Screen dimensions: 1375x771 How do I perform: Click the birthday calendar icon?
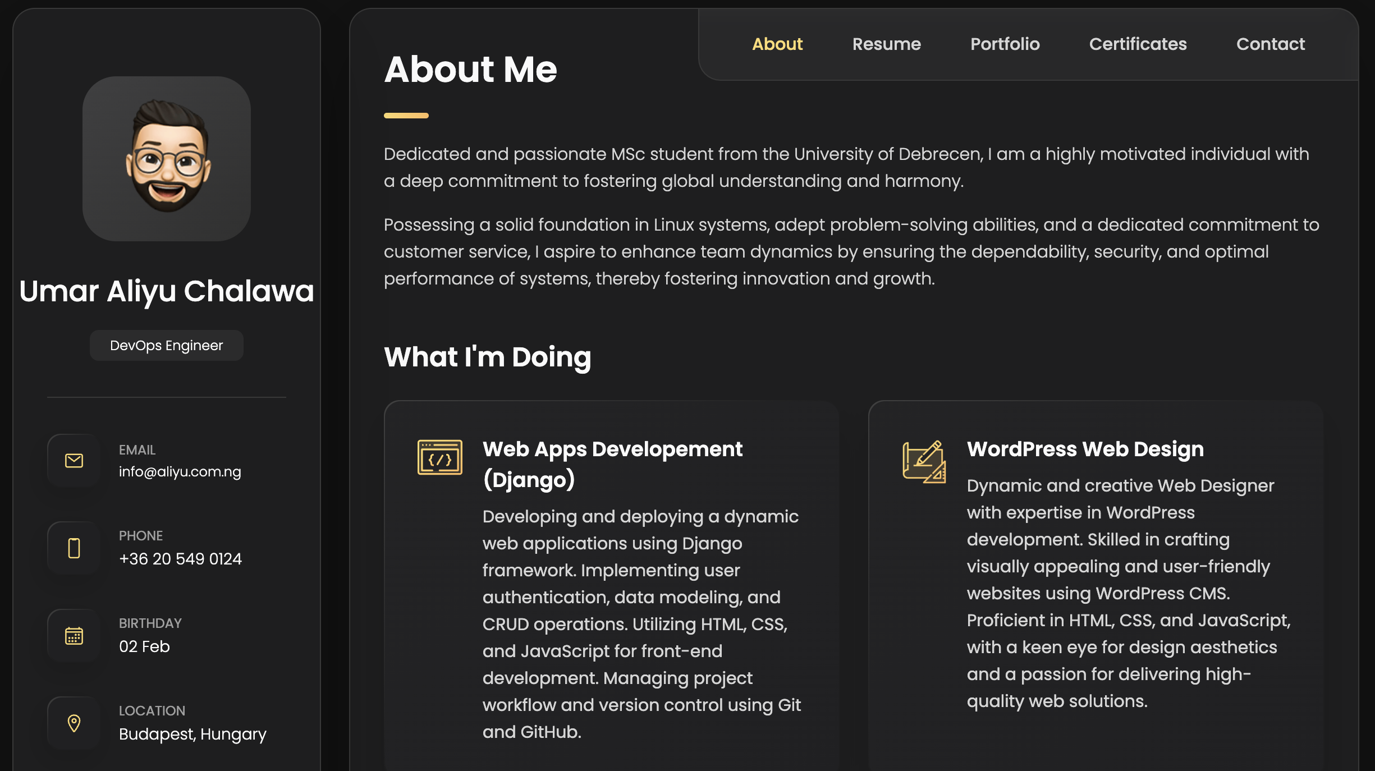click(x=74, y=636)
